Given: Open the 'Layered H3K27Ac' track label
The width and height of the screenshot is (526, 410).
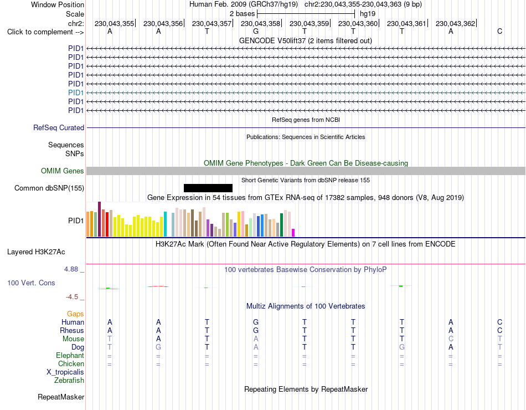Looking at the screenshot, I should click(36, 252).
